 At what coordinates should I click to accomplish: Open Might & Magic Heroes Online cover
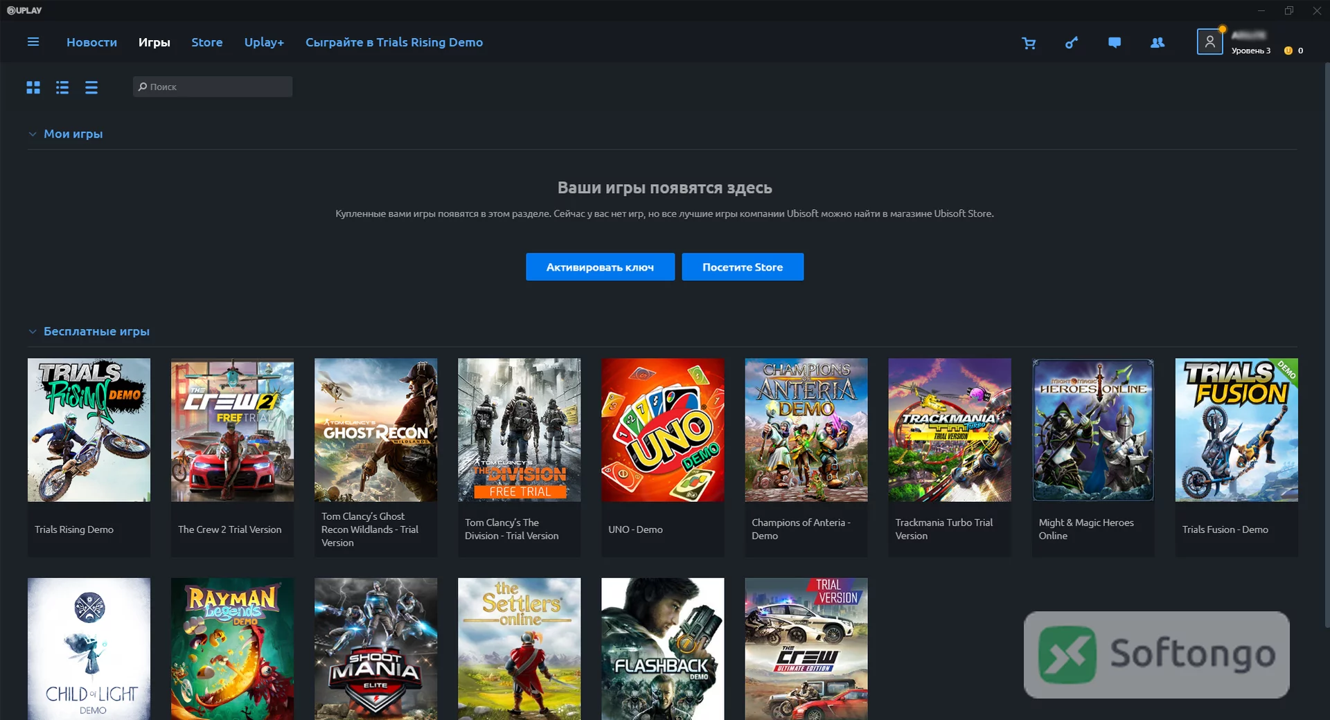[1093, 429]
